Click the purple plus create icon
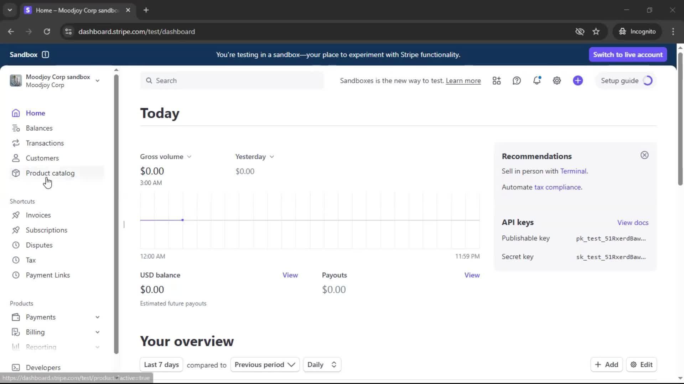Screen dimensions: 684x384 click(577, 81)
